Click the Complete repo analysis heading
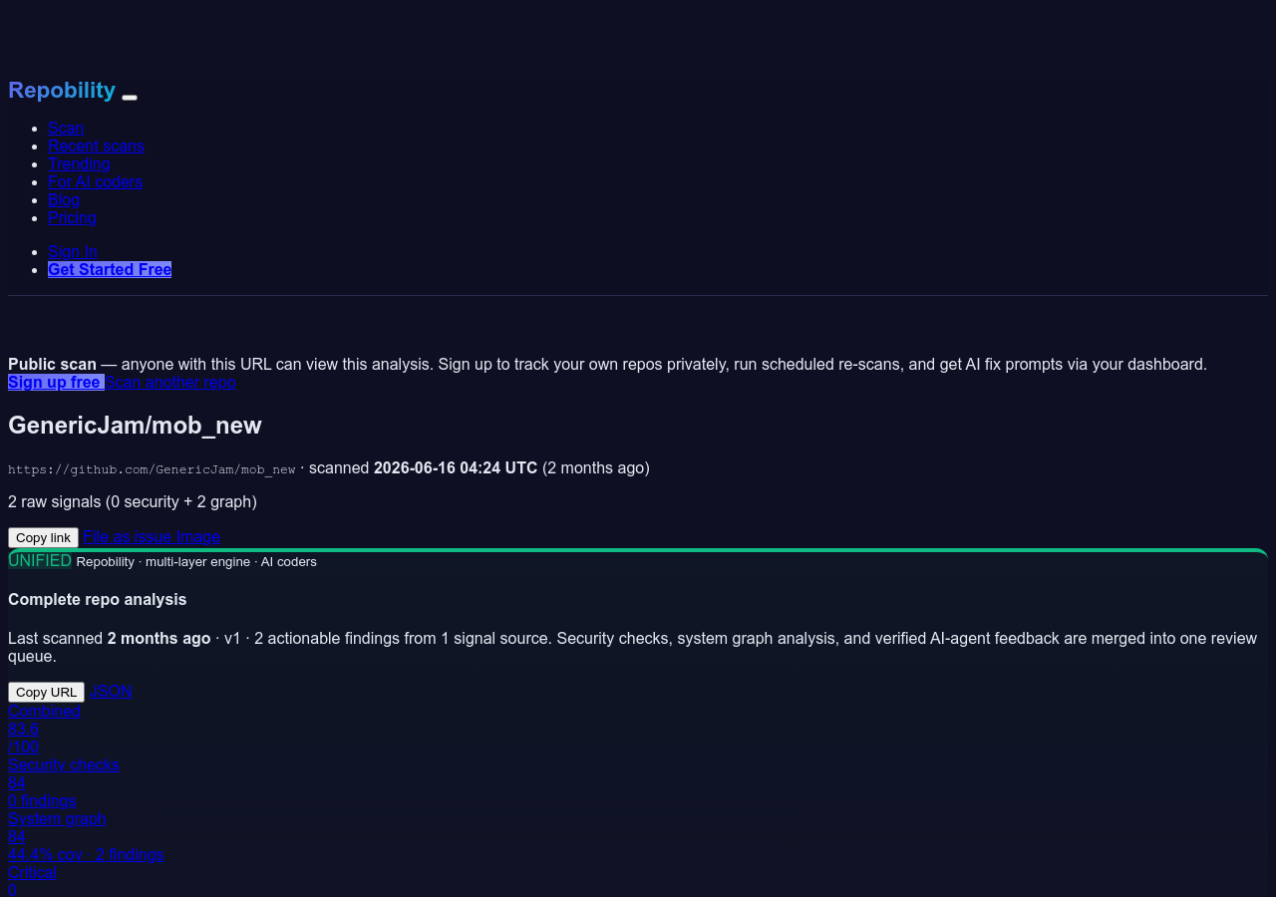The image size is (1276, 897). pyautogui.click(x=97, y=599)
